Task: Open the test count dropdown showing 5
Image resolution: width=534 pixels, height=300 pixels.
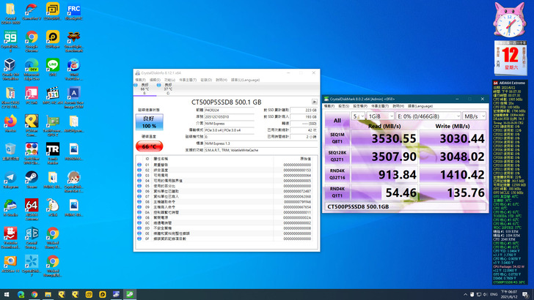Action: click(x=359, y=116)
